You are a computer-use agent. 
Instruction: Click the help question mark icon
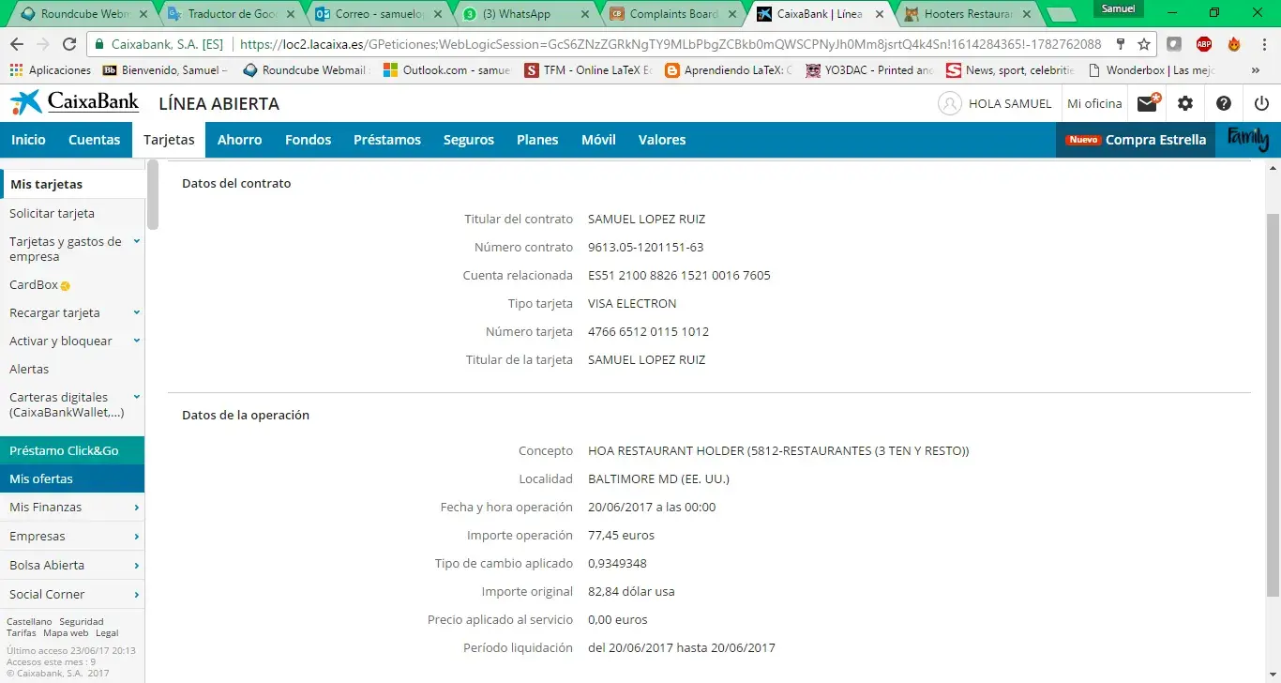(1224, 104)
